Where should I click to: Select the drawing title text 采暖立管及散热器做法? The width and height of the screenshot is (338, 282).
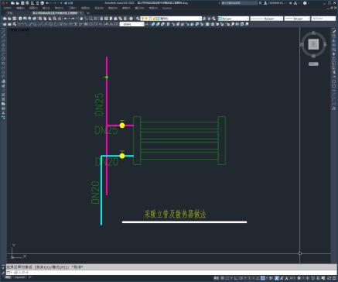[175, 214]
